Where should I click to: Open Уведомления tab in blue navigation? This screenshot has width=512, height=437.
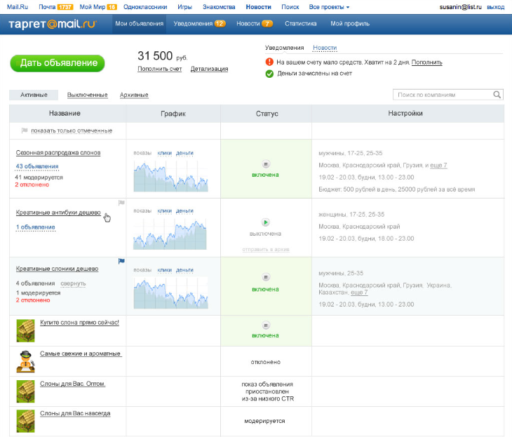(199, 24)
